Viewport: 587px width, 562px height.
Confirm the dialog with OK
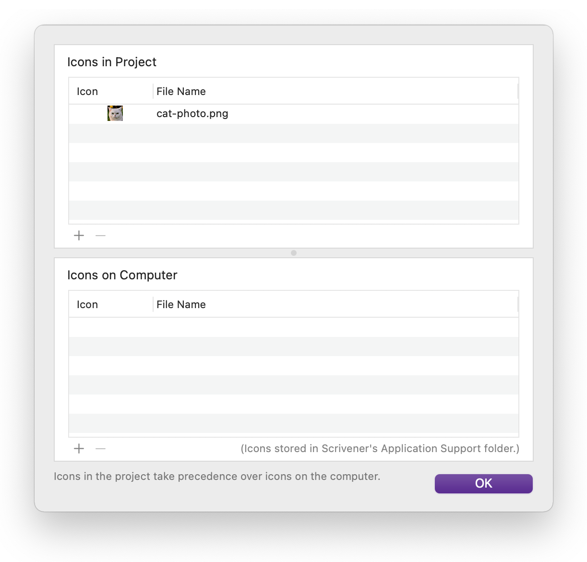tap(483, 483)
